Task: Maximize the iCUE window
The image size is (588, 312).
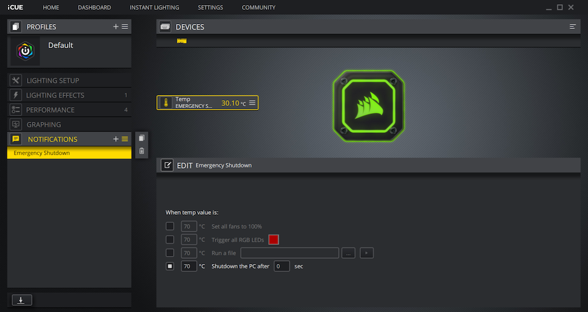Action: coord(560,7)
